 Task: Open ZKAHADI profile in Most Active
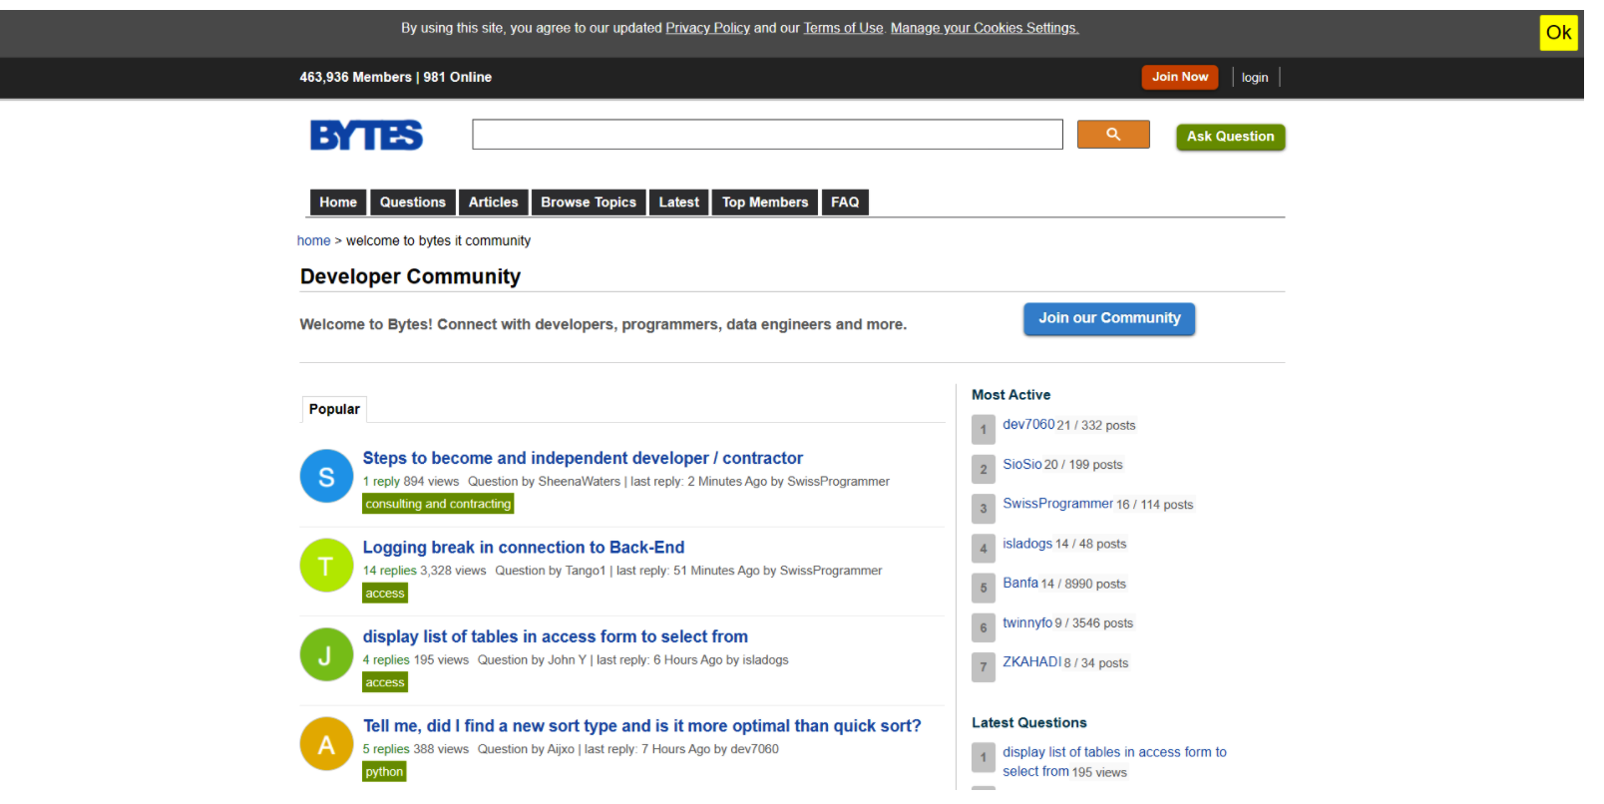(1032, 662)
